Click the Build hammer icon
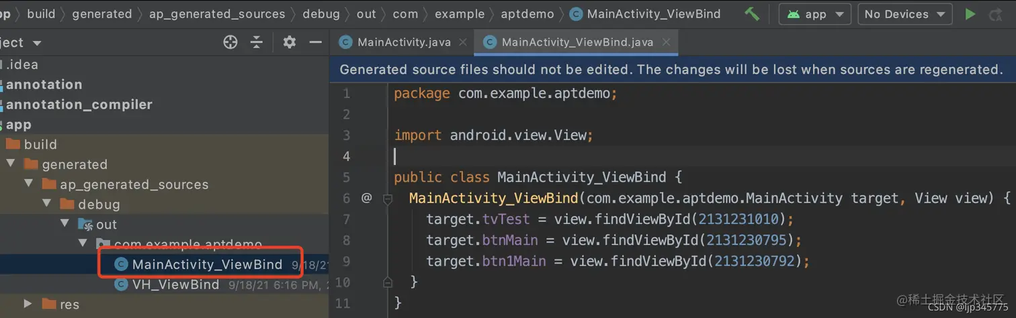Screen dimensions: 1016x318 (x=752, y=13)
